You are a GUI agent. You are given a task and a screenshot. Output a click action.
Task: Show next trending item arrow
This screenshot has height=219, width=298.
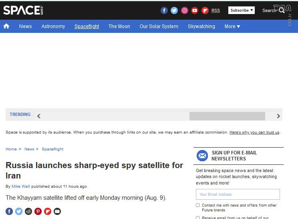(278, 116)
